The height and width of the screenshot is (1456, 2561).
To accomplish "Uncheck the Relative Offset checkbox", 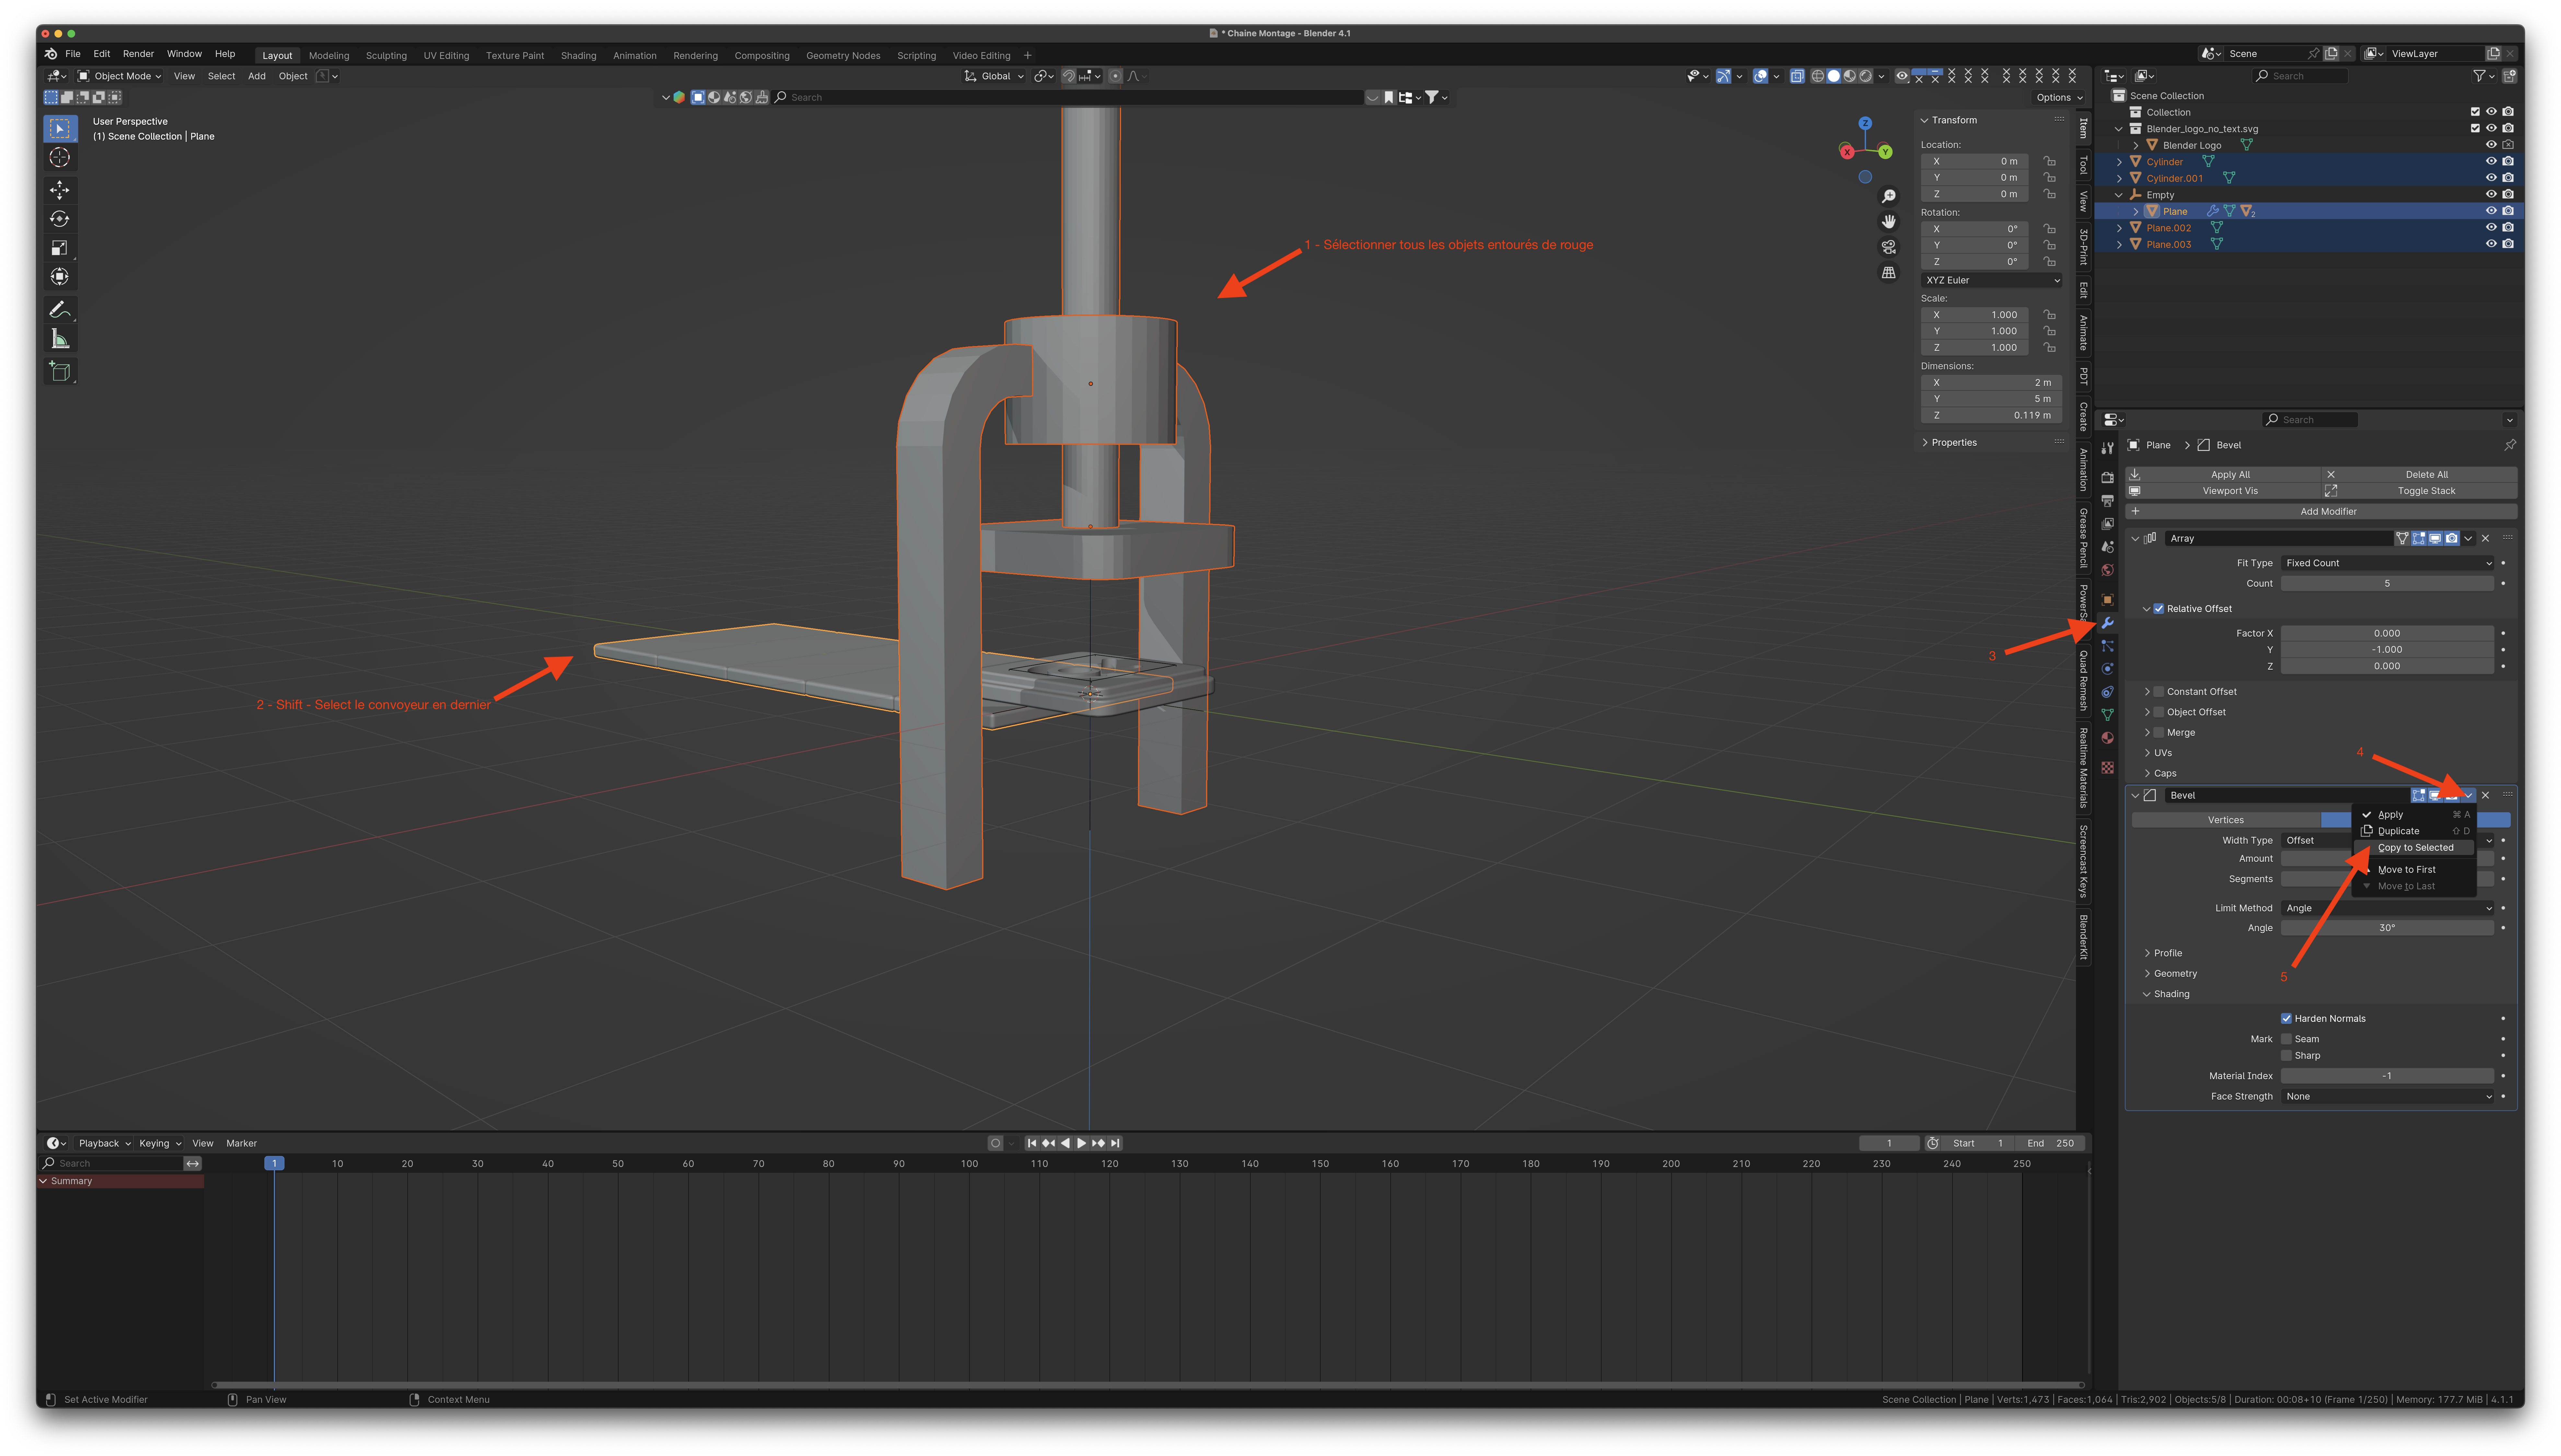I will tap(2159, 609).
